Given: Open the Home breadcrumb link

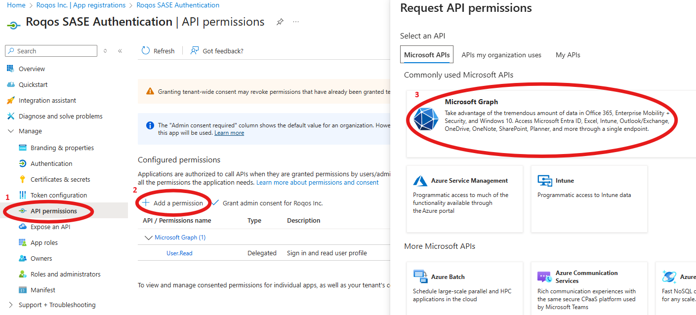Looking at the screenshot, I should [x=16, y=5].
